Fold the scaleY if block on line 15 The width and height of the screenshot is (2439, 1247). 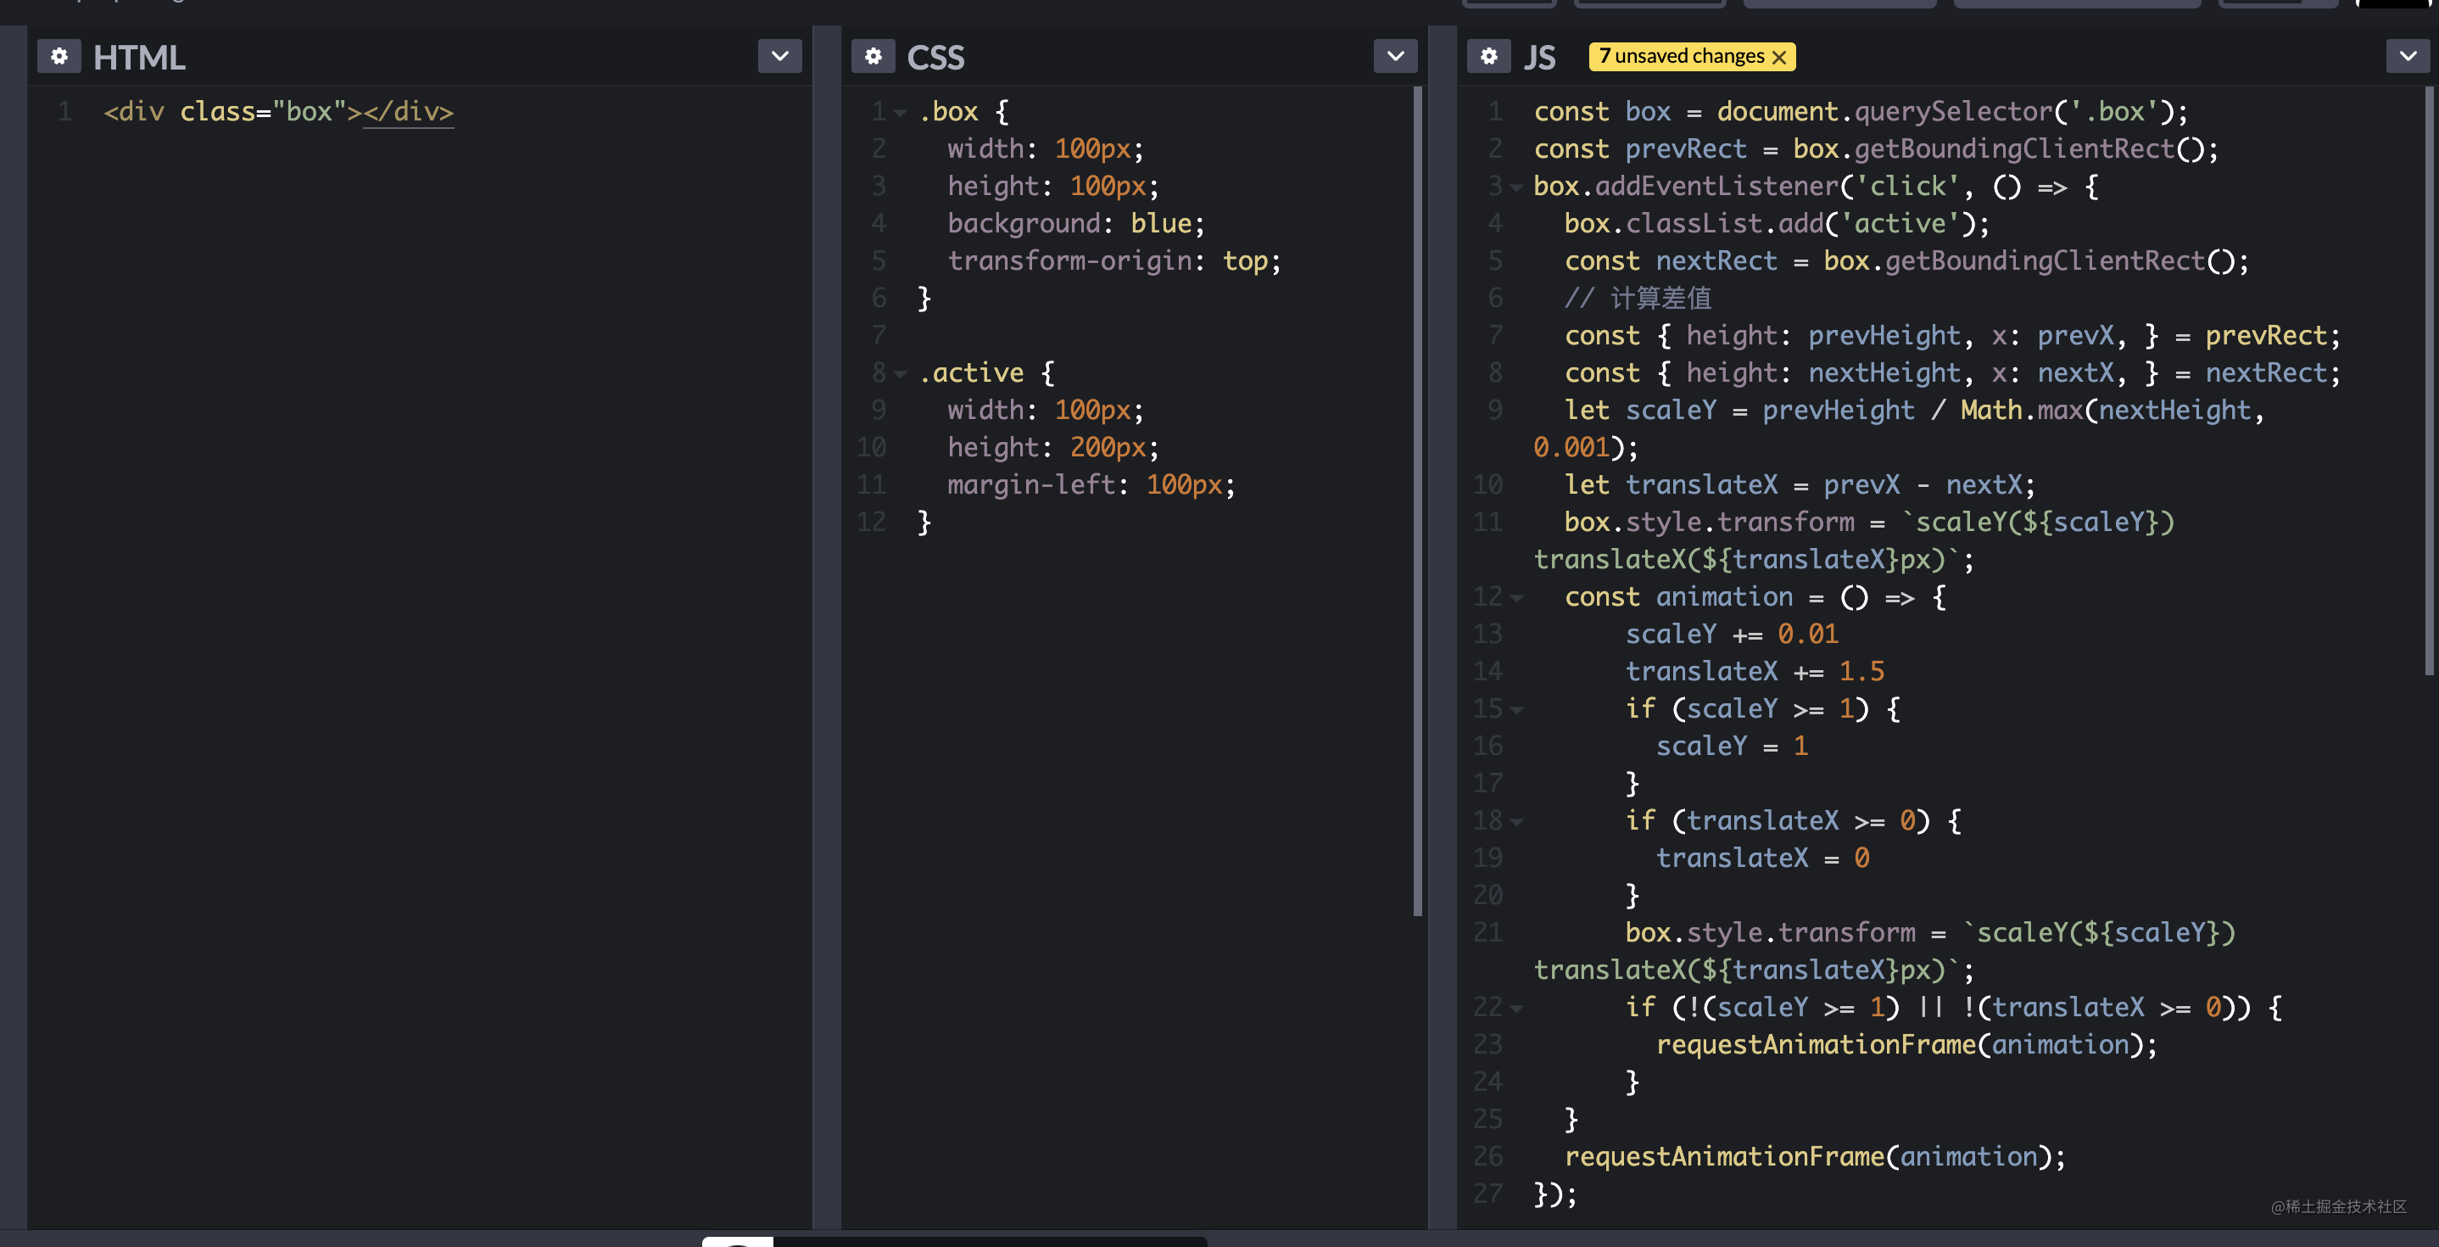(x=1515, y=710)
